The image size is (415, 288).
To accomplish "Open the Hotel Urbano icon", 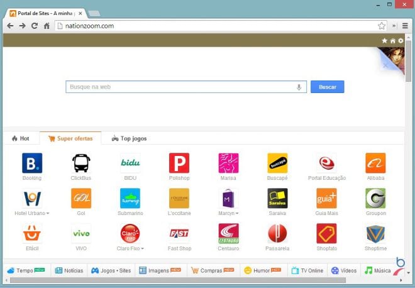I will [32, 198].
